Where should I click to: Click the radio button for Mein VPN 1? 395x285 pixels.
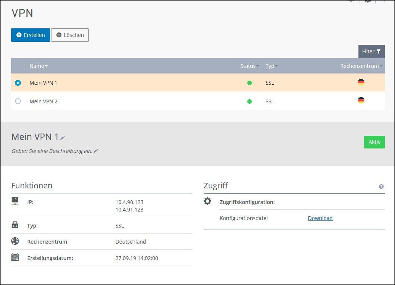point(18,83)
